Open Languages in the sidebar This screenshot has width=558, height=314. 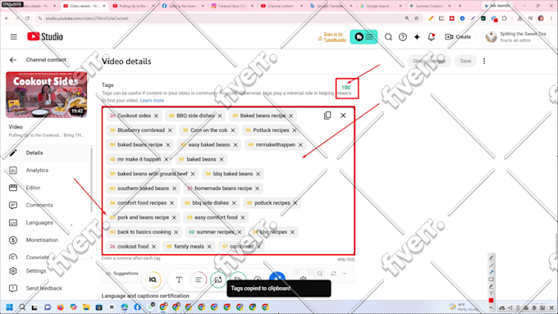46,223
